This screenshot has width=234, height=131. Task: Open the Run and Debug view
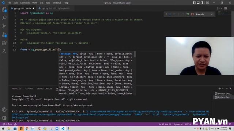(4, 35)
